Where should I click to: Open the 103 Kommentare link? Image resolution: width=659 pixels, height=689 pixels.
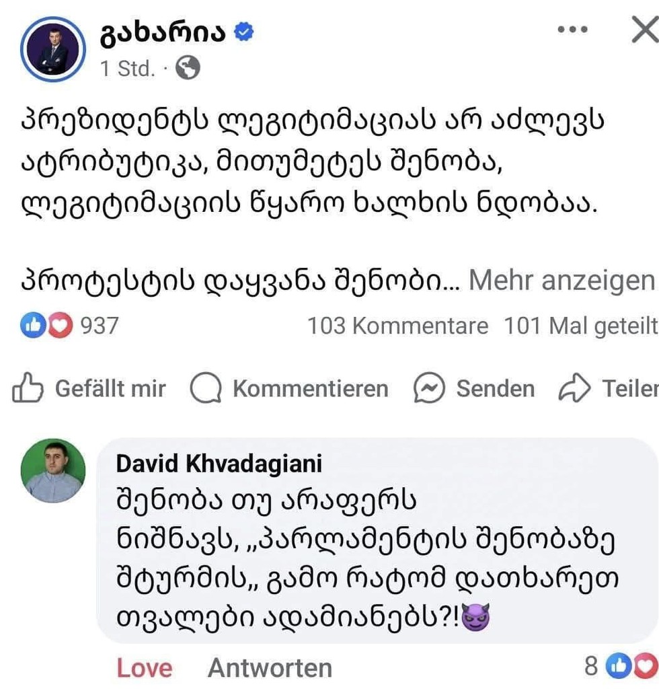click(397, 326)
